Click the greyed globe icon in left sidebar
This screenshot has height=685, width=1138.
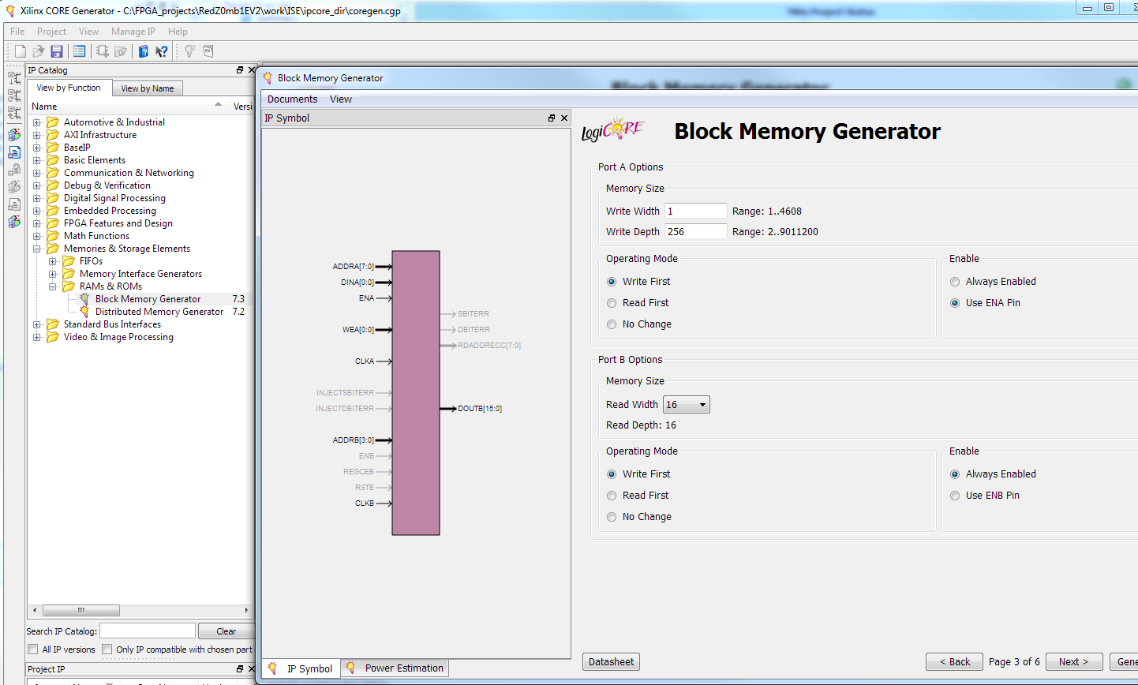(x=14, y=187)
